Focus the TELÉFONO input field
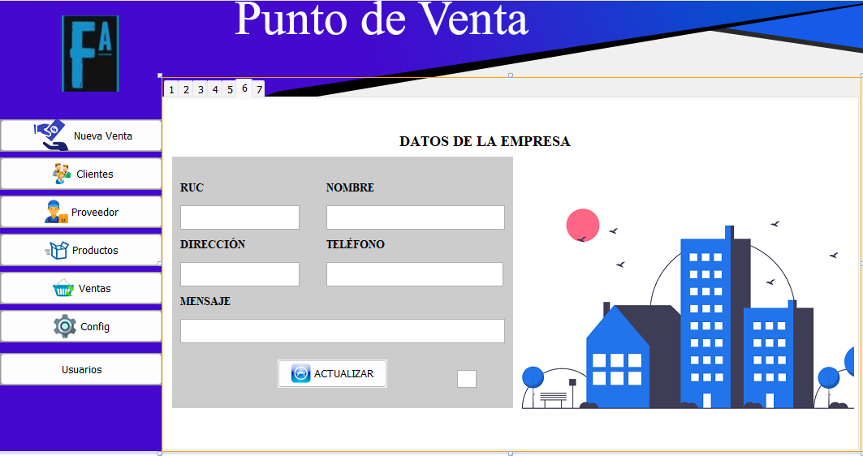Viewport: 863px width, 456px height. click(415, 274)
